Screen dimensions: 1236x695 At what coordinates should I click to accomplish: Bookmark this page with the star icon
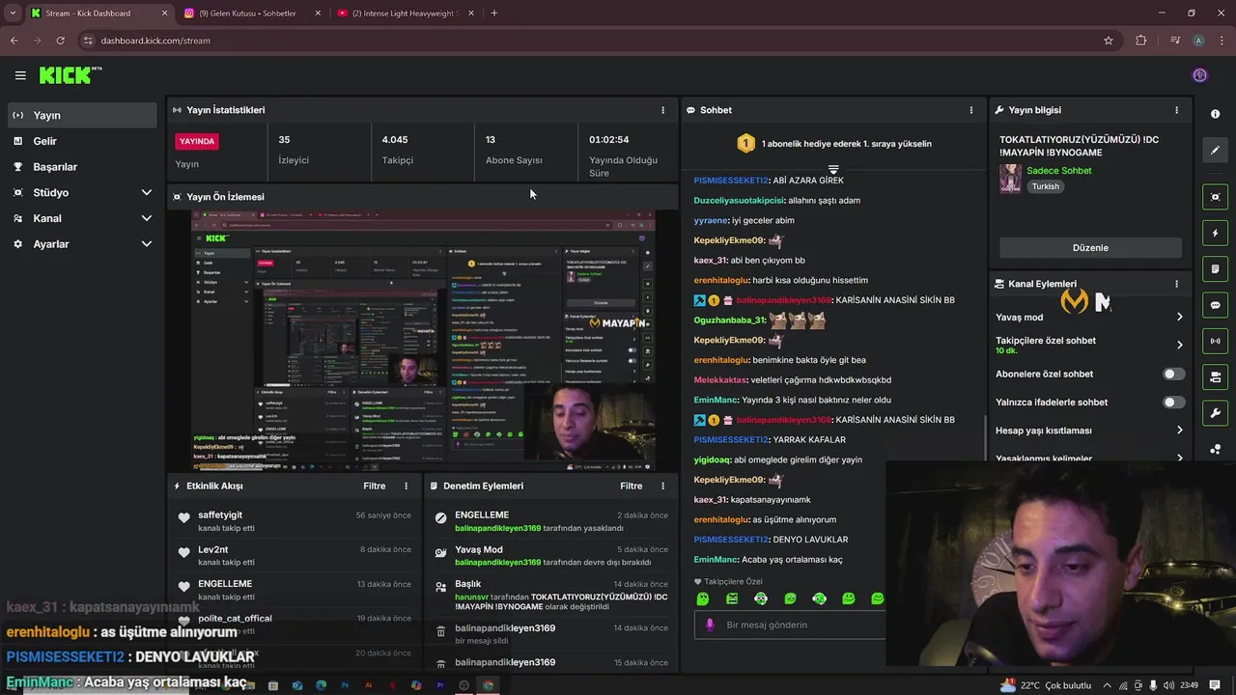point(1109,41)
